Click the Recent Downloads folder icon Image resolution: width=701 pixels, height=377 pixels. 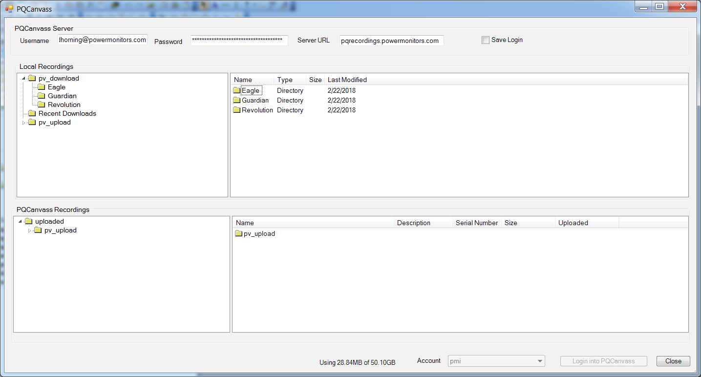click(x=32, y=113)
